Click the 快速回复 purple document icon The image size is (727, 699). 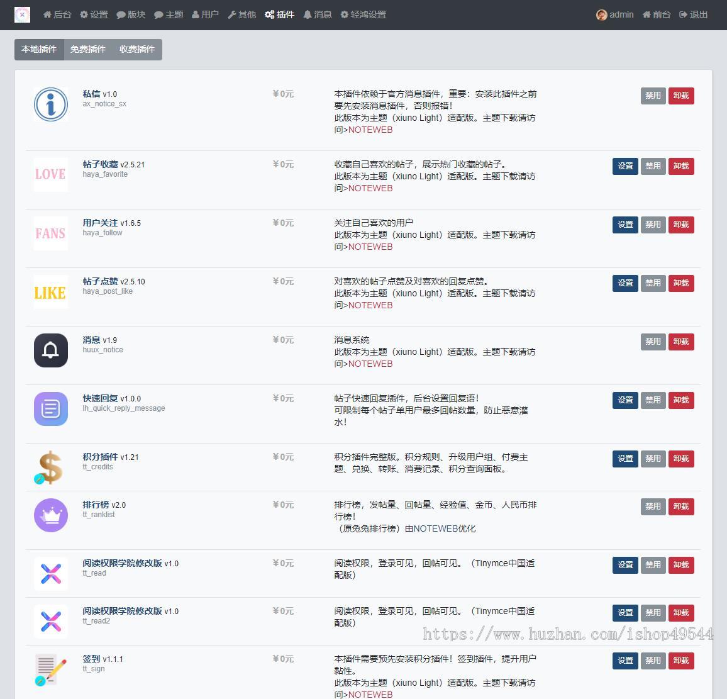[50, 409]
